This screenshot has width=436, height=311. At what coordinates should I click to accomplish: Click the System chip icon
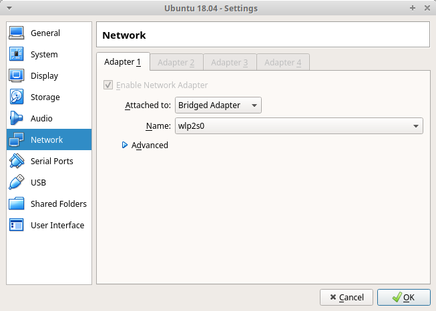pyautogui.click(x=17, y=54)
